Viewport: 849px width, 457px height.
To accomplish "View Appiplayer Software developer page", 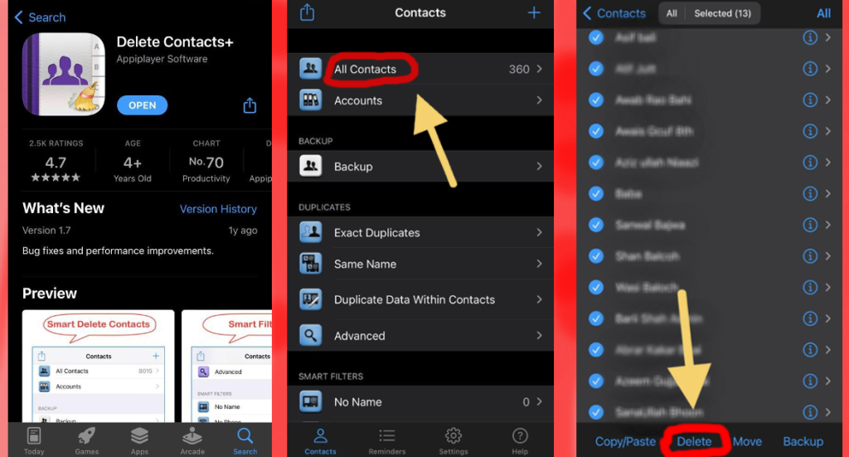I will pyautogui.click(x=162, y=59).
